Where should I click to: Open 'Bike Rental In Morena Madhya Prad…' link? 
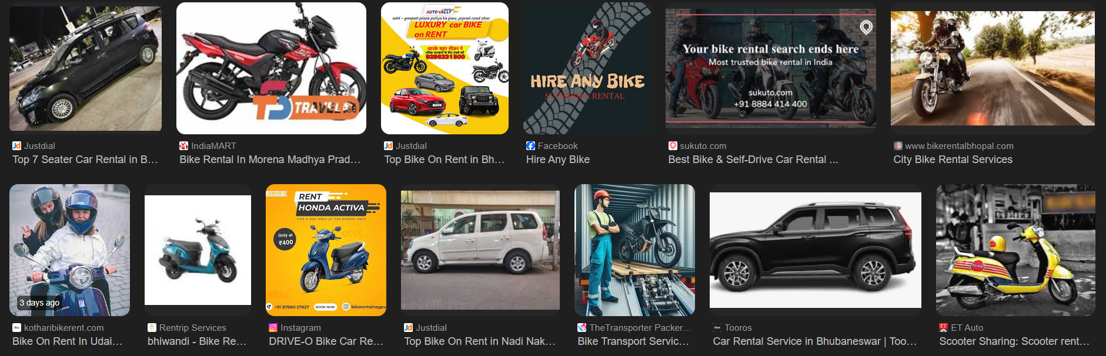(270, 160)
